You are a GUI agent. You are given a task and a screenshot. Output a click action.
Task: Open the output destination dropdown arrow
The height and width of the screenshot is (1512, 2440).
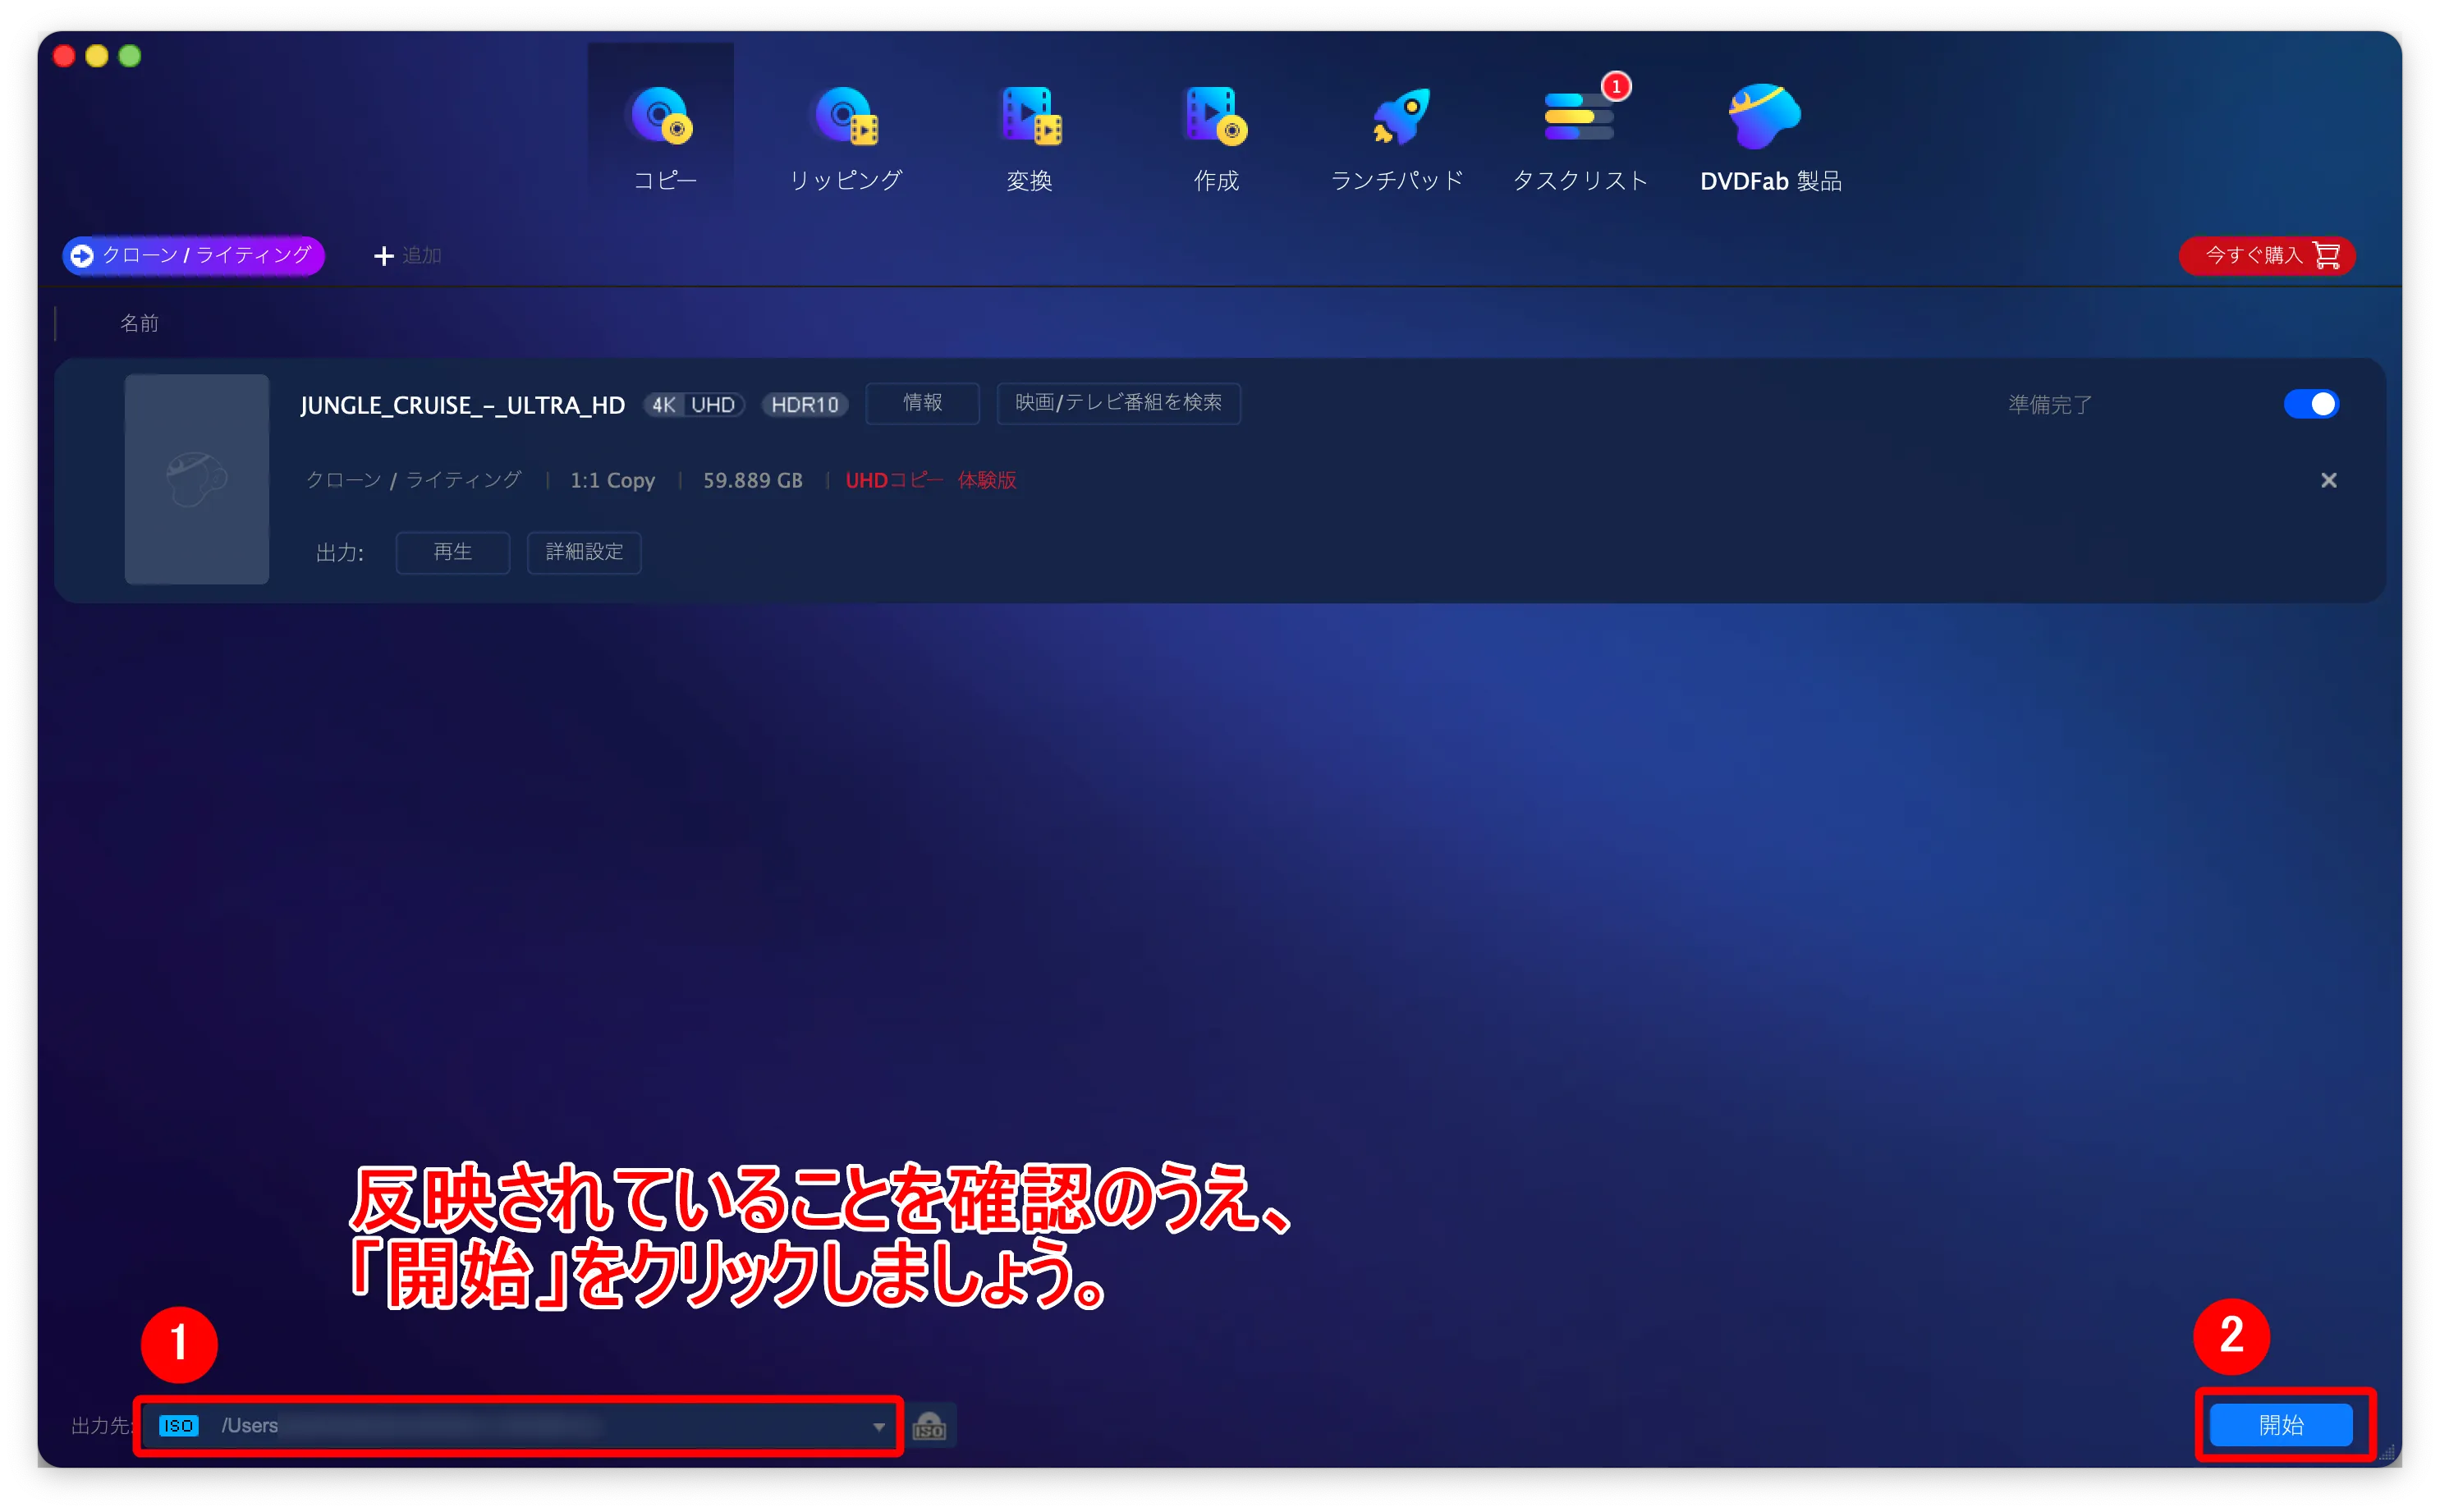click(878, 1426)
